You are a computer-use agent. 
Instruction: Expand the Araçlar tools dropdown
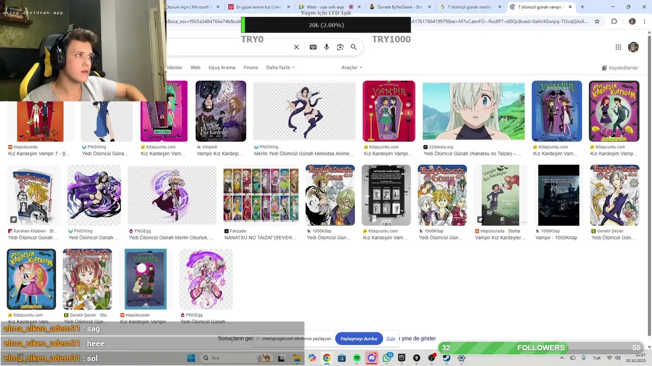click(x=351, y=68)
